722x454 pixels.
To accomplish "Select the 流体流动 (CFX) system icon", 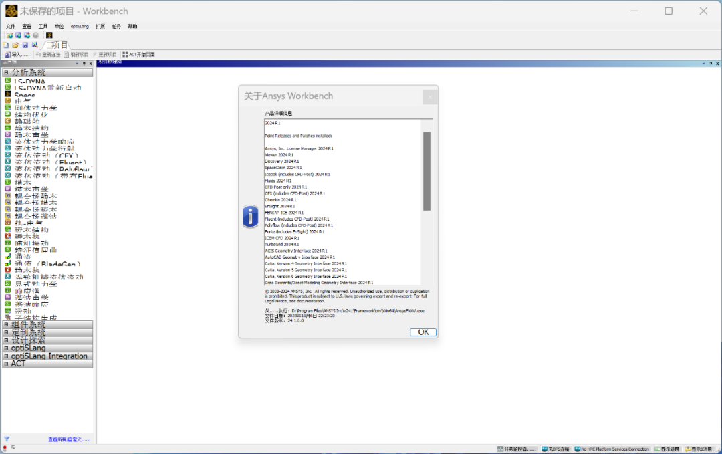I will pyautogui.click(x=8, y=155).
